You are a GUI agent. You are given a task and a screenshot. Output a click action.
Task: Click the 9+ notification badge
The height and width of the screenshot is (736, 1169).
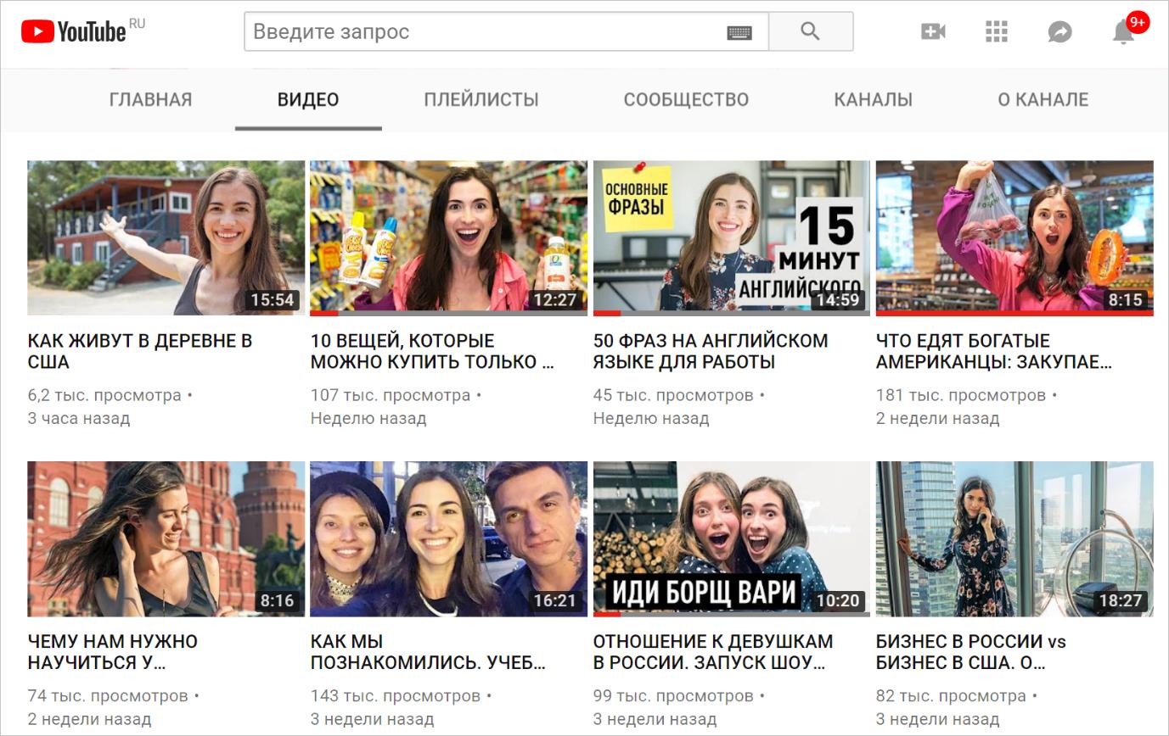(x=1137, y=22)
